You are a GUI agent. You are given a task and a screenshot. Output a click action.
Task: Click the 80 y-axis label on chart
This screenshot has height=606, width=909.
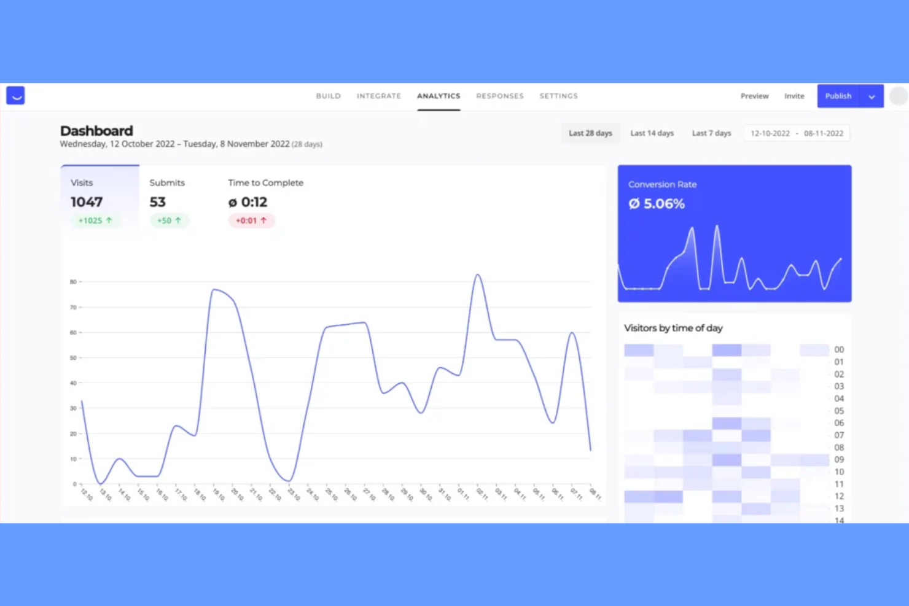point(73,282)
